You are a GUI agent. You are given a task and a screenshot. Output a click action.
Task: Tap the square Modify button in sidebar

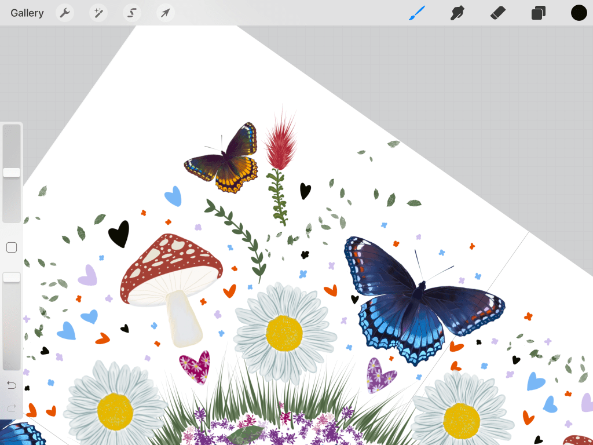12,248
